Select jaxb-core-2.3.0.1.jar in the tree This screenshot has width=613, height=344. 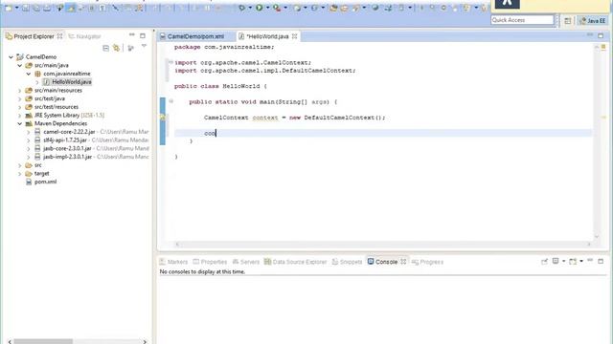[x=67, y=149]
